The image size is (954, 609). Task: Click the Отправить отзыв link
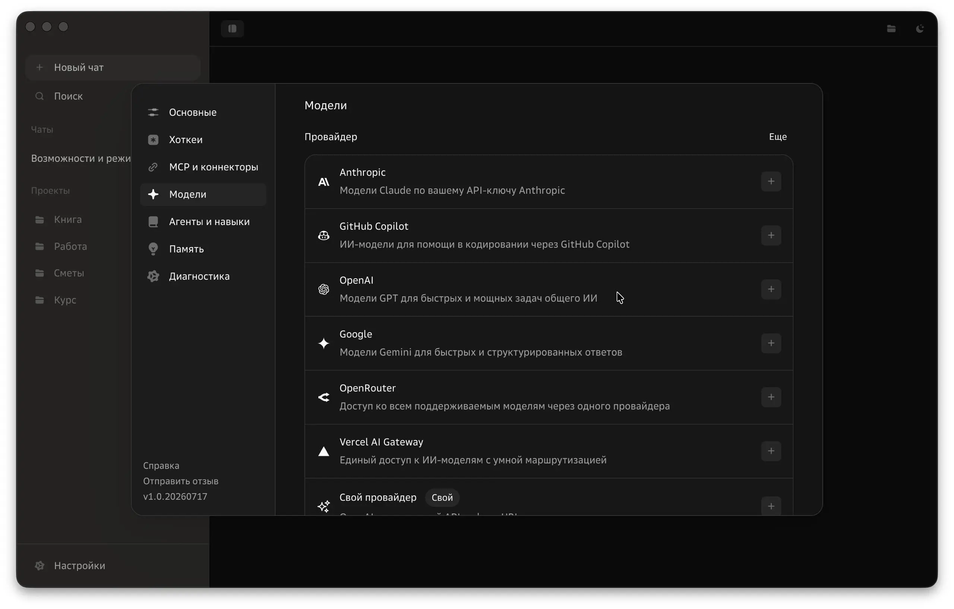tap(181, 481)
